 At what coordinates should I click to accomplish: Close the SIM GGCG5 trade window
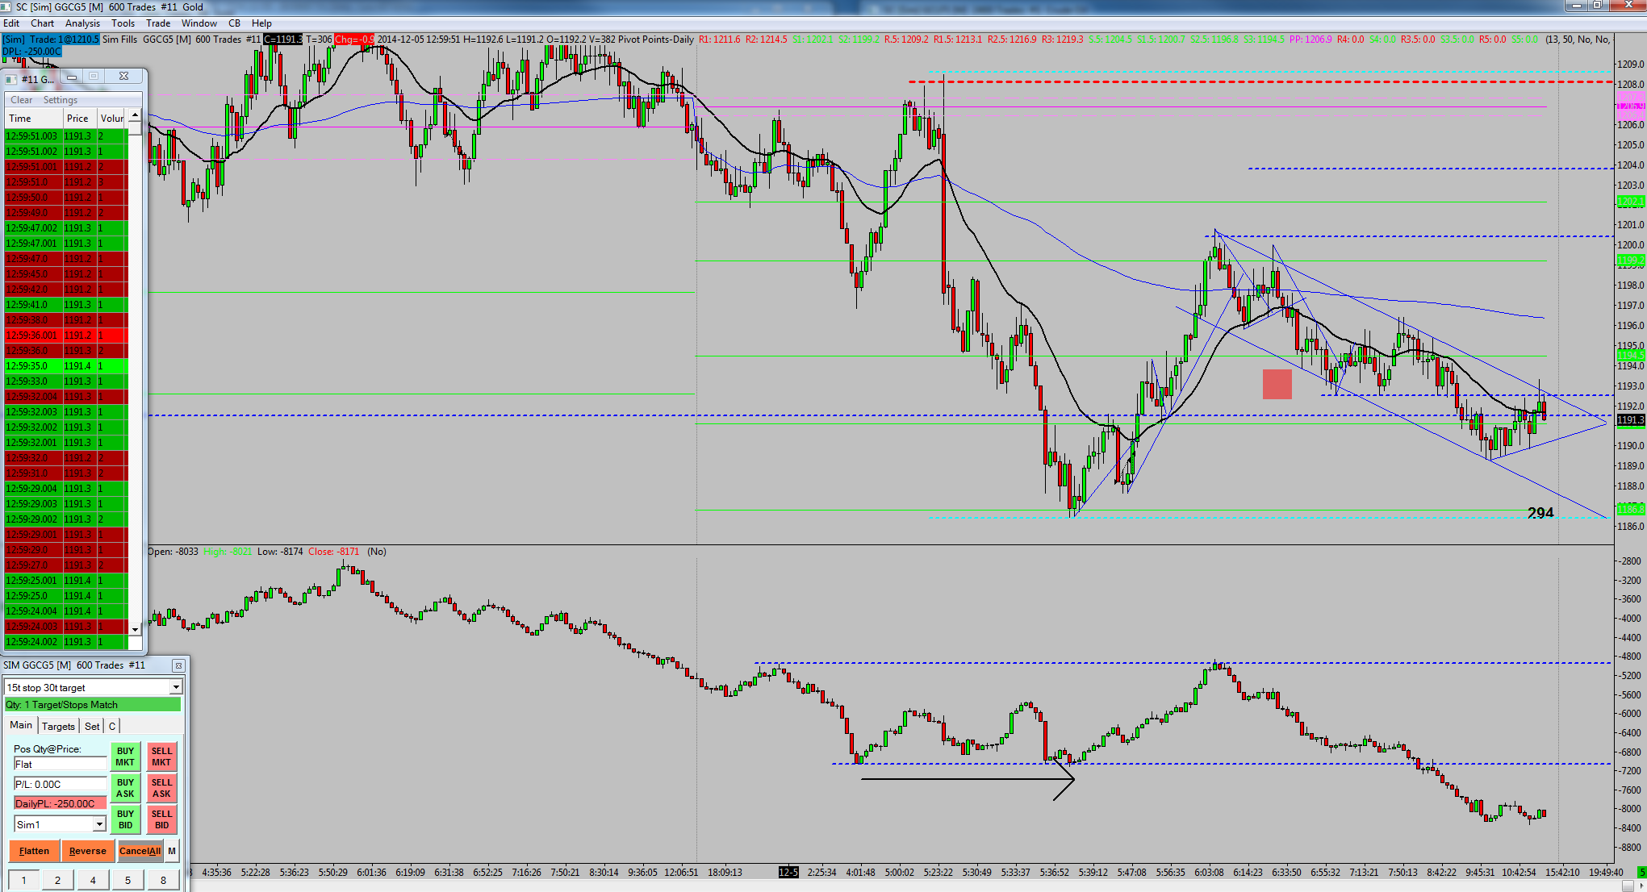(178, 665)
